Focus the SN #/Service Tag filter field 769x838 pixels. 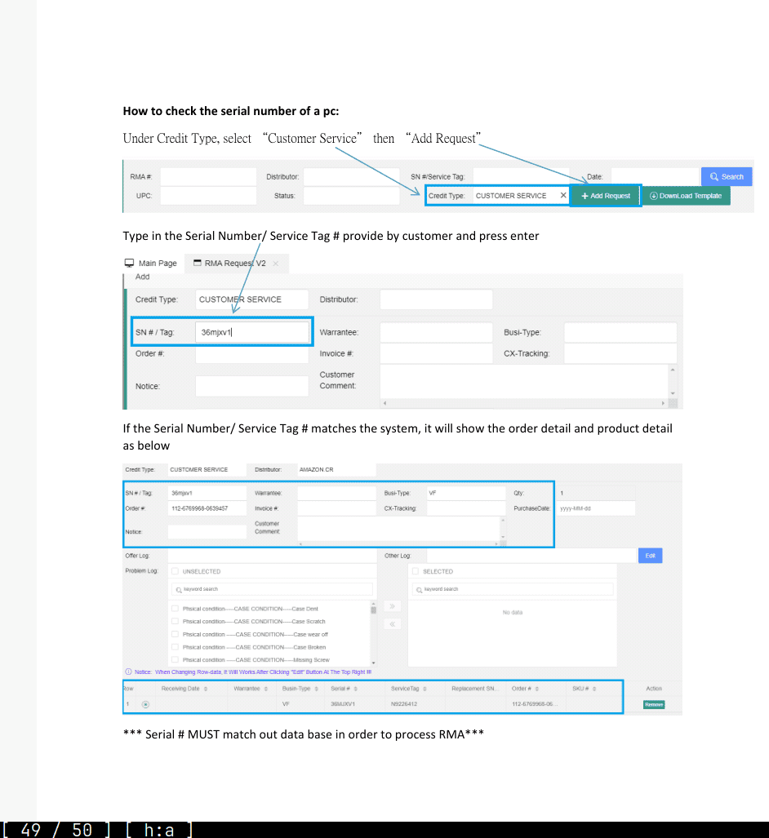tap(521, 176)
